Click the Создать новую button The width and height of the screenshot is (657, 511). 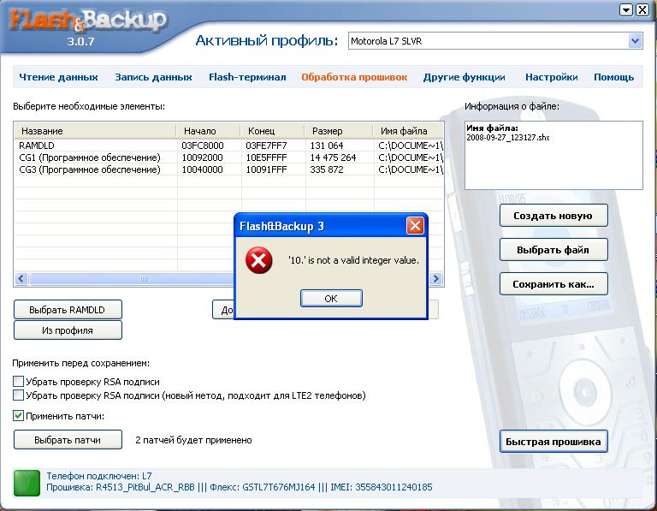point(553,216)
